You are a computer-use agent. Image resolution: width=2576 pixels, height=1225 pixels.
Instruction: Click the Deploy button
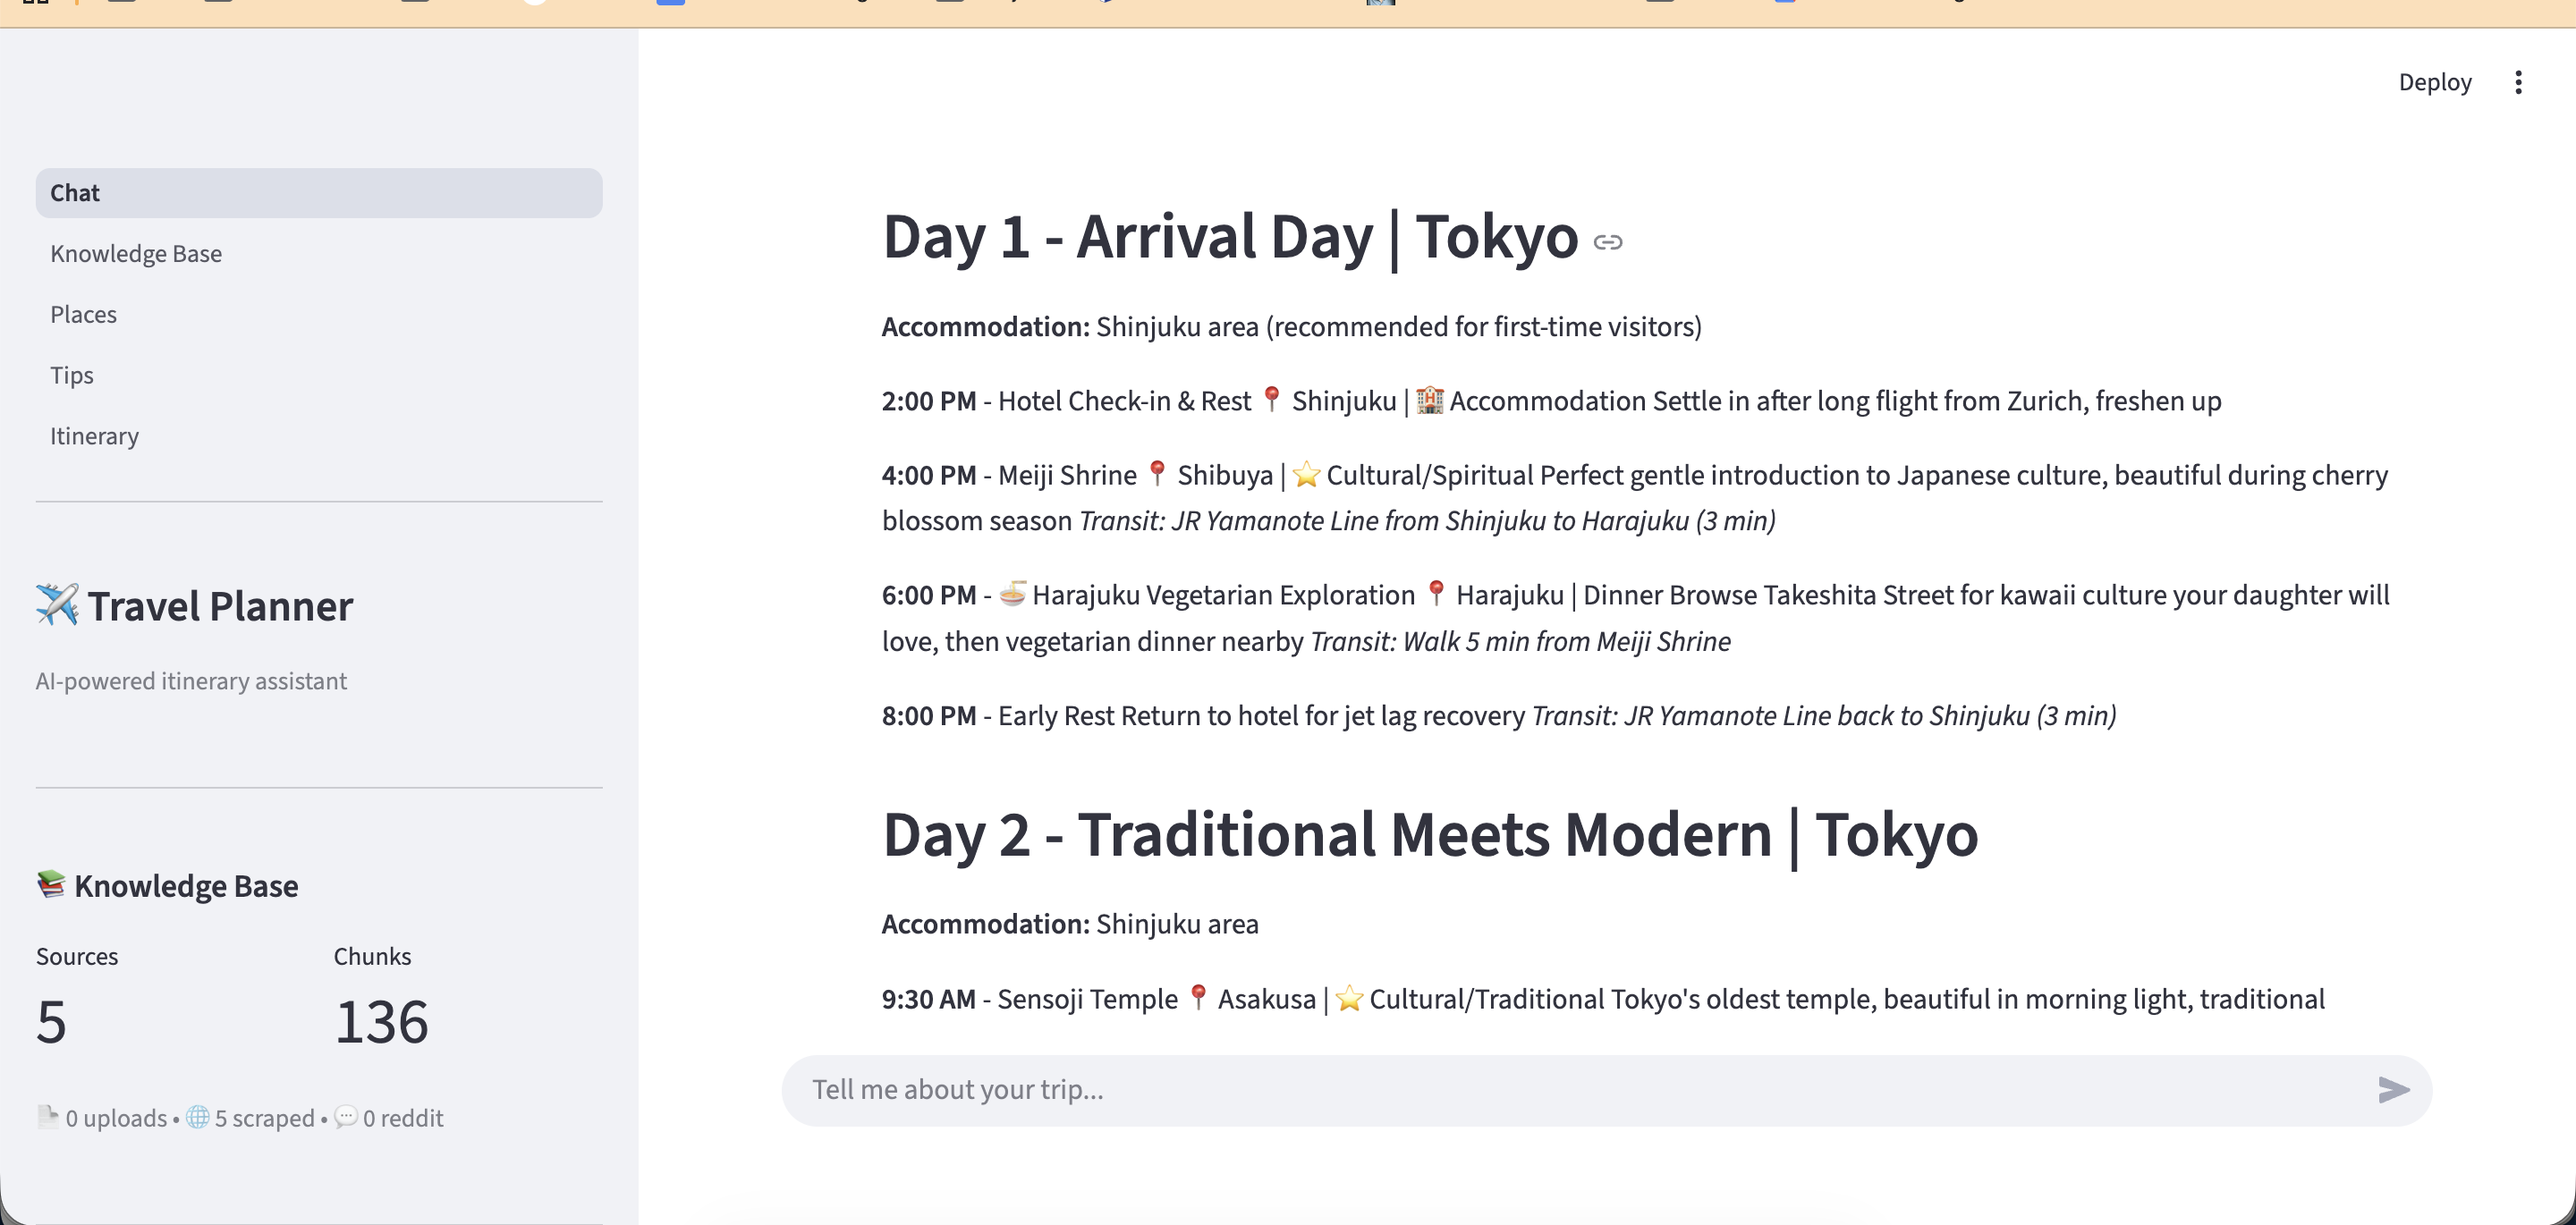pos(2434,82)
